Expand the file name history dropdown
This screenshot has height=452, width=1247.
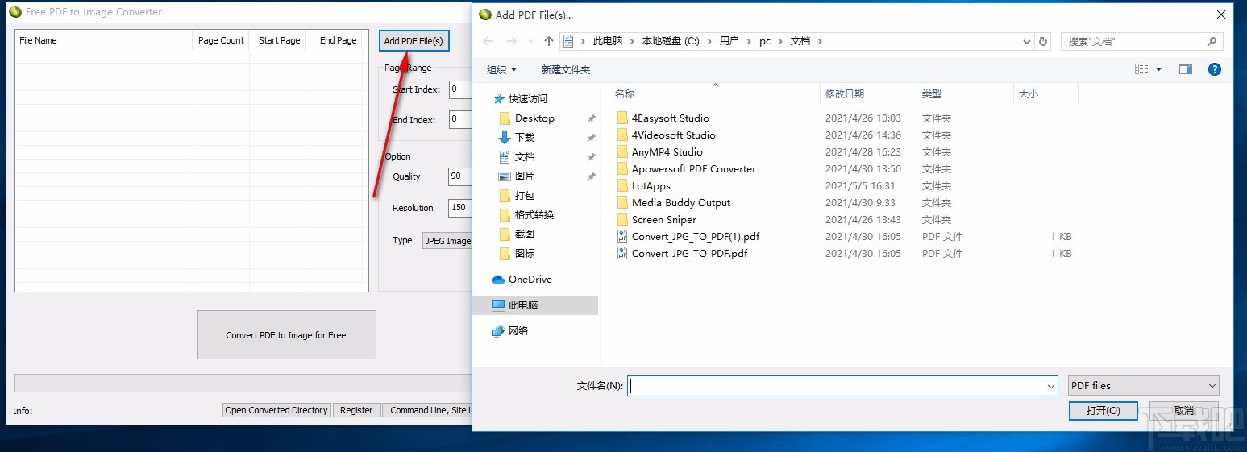coord(1050,386)
